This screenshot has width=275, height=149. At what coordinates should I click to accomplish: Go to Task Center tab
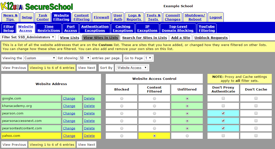click(43, 17)
